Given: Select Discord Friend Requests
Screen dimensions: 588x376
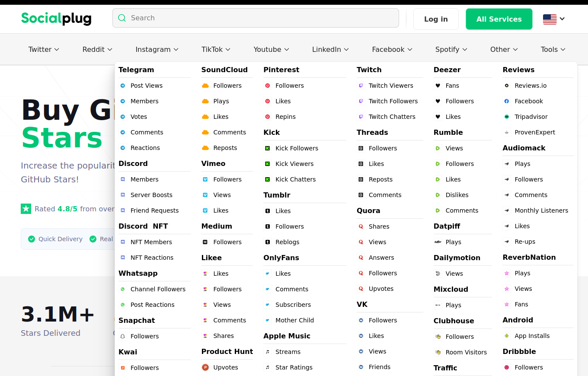Looking at the screenshot, I should pyautogui.click(x=154, y=210).
